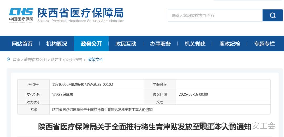The image size is (284, 137).
Task: Click the 首页 breadcrumb link
Action: click(x=16, y=60)
